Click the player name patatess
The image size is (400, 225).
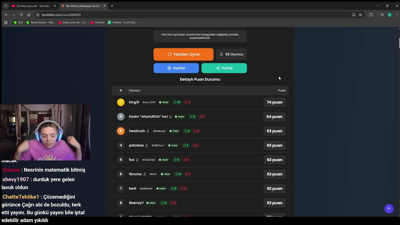(136, 145)
